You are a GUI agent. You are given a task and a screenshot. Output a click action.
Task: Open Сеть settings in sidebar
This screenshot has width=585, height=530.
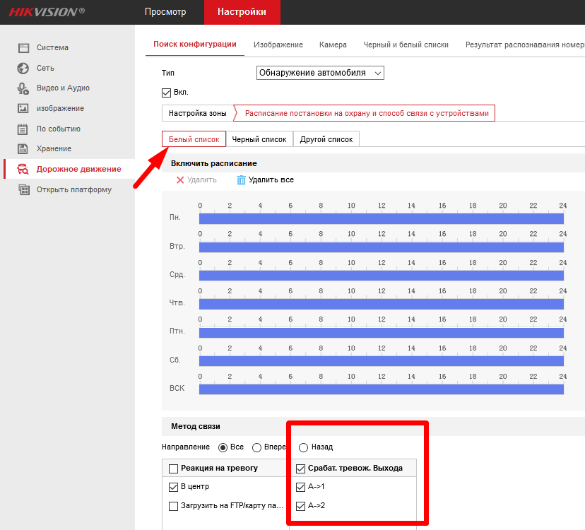(x=45, y=69)
